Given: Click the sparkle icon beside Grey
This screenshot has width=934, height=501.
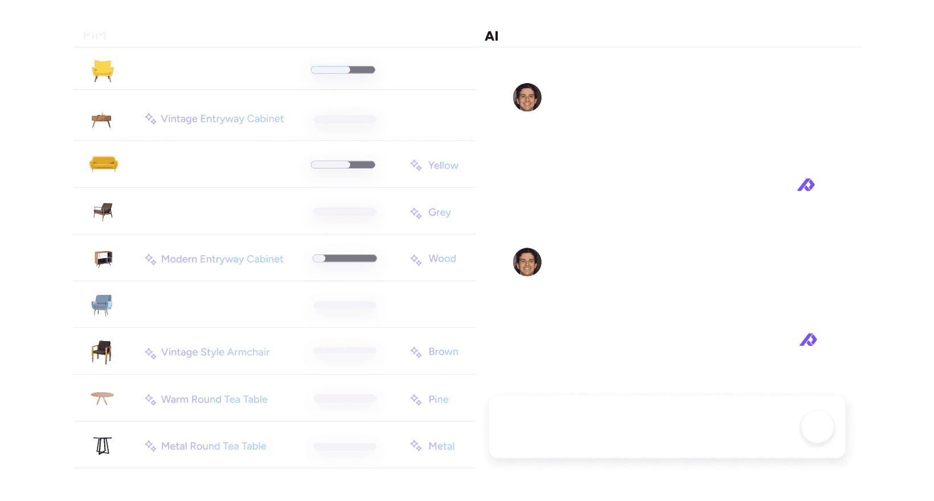Looking at the screenshot, I should 416,213.
